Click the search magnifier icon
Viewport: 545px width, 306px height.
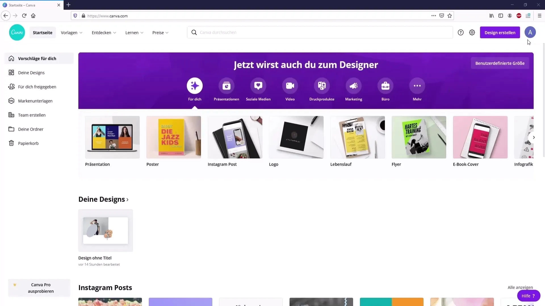194,33
